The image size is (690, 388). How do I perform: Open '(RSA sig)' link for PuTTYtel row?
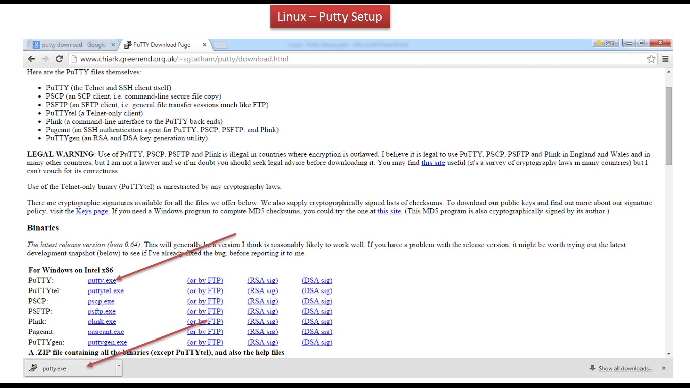click(x=263, y=290)
